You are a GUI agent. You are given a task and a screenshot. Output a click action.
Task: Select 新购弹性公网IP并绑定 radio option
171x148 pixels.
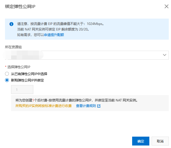[x=7, y=80]
